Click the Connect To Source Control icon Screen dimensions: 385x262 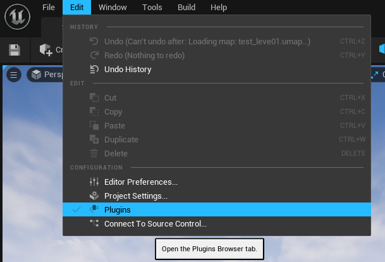[x=94, y=223]
